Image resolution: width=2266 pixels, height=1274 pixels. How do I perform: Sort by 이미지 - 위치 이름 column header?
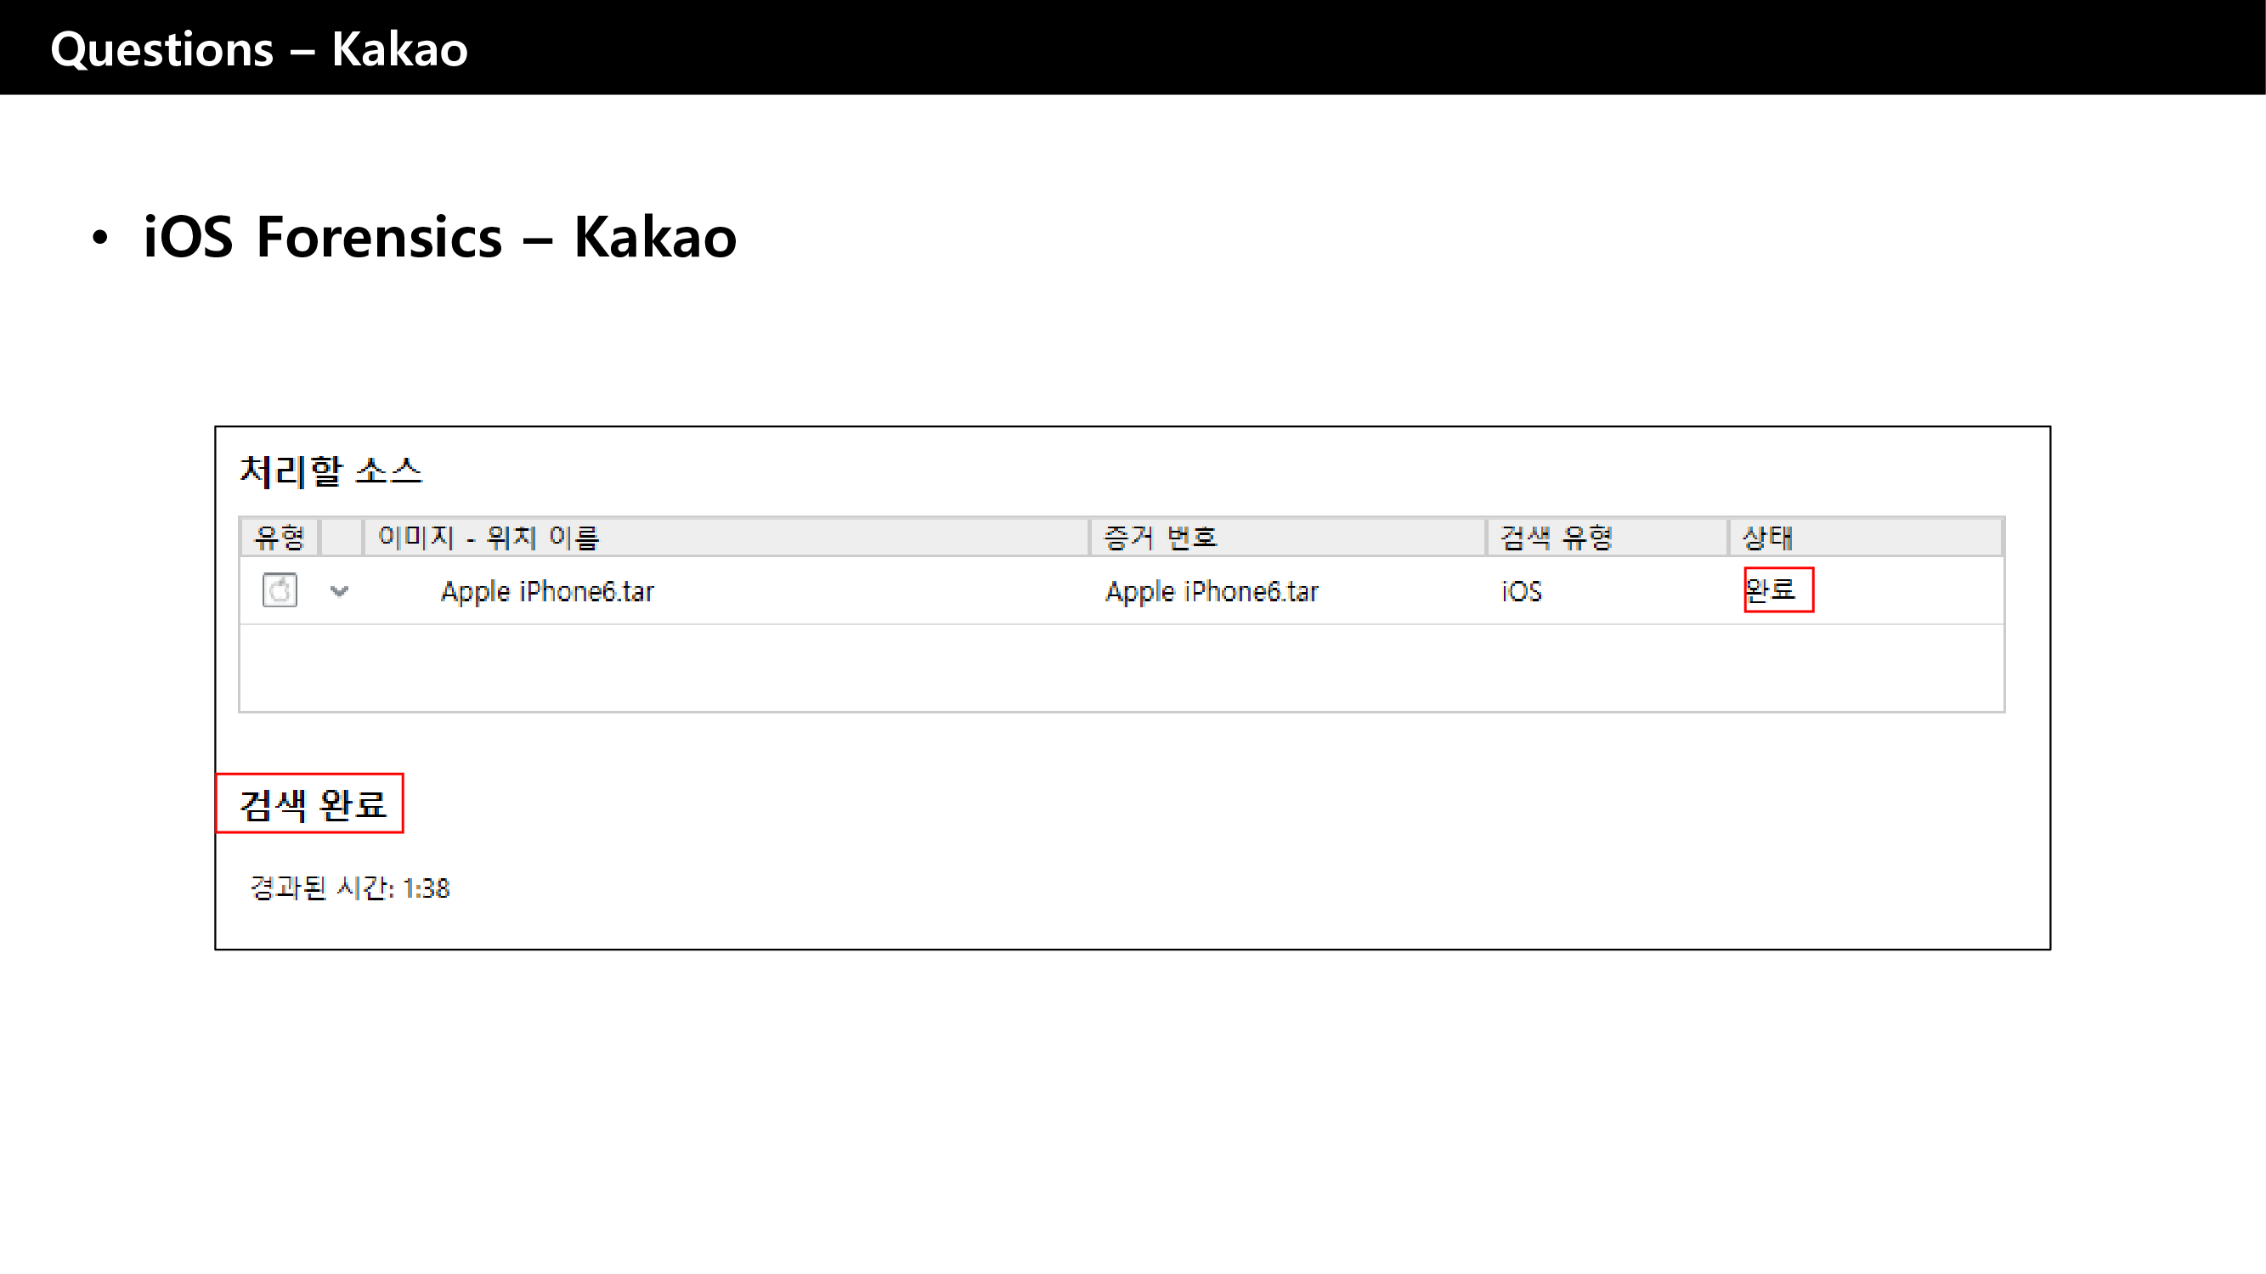click(489, 538)
